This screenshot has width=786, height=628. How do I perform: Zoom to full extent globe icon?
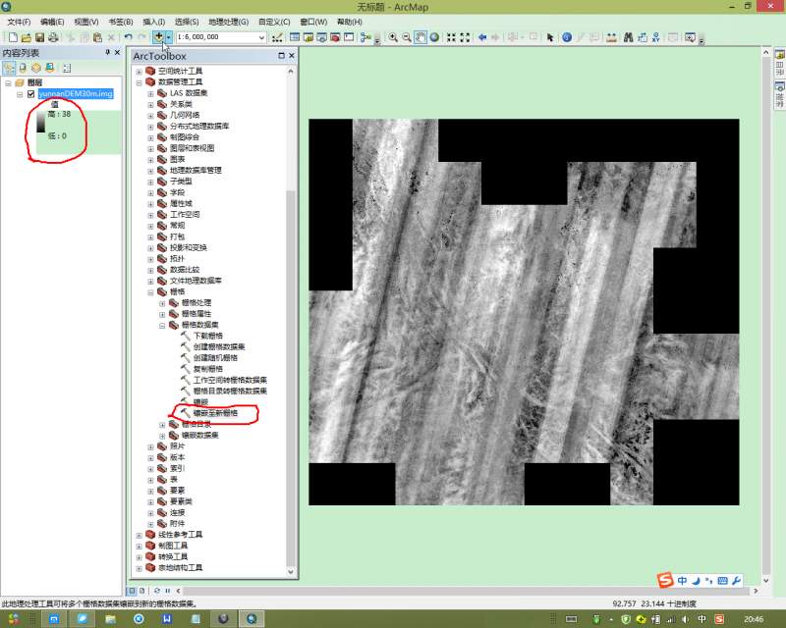[x=434, y=37]
